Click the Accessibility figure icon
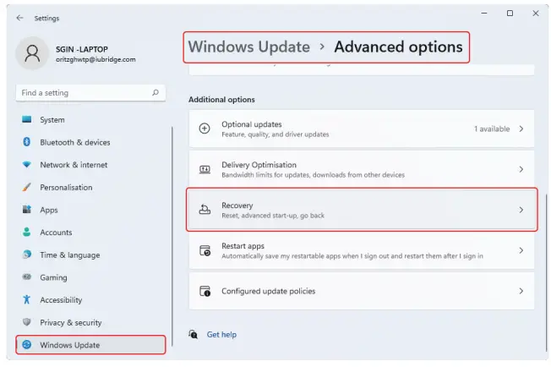The height and width of the screenshot is (367, 551). 27,299
